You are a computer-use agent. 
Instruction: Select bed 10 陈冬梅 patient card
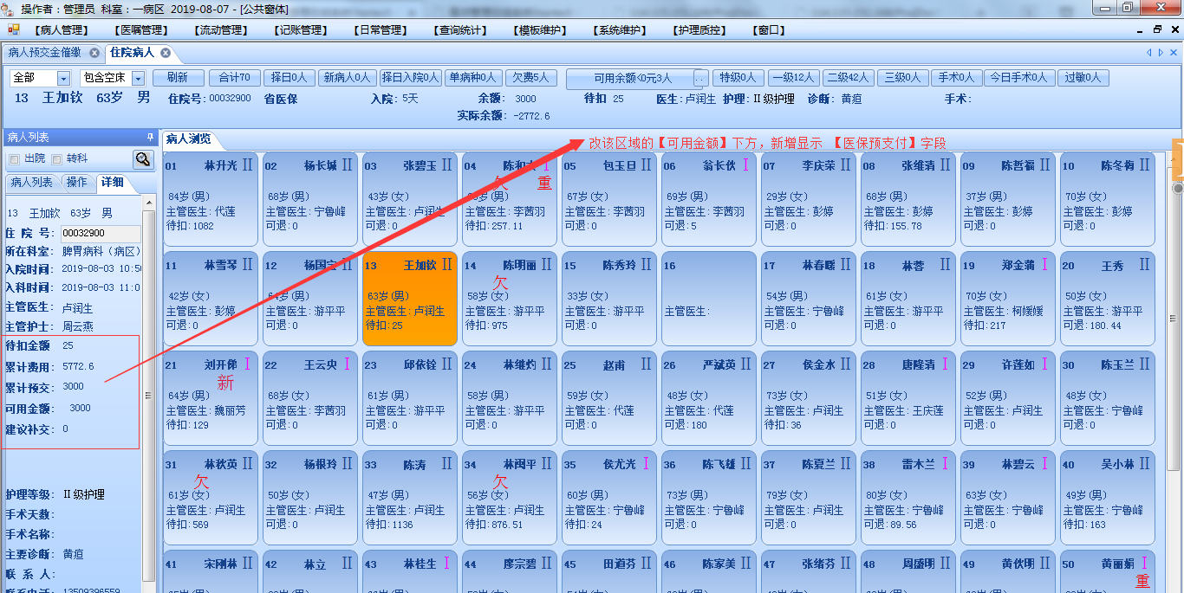pyautogui.click(x=1108, y=200)
